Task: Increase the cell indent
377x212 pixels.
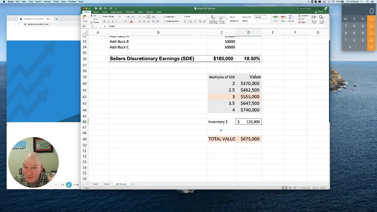Action: tap(158, 21)
